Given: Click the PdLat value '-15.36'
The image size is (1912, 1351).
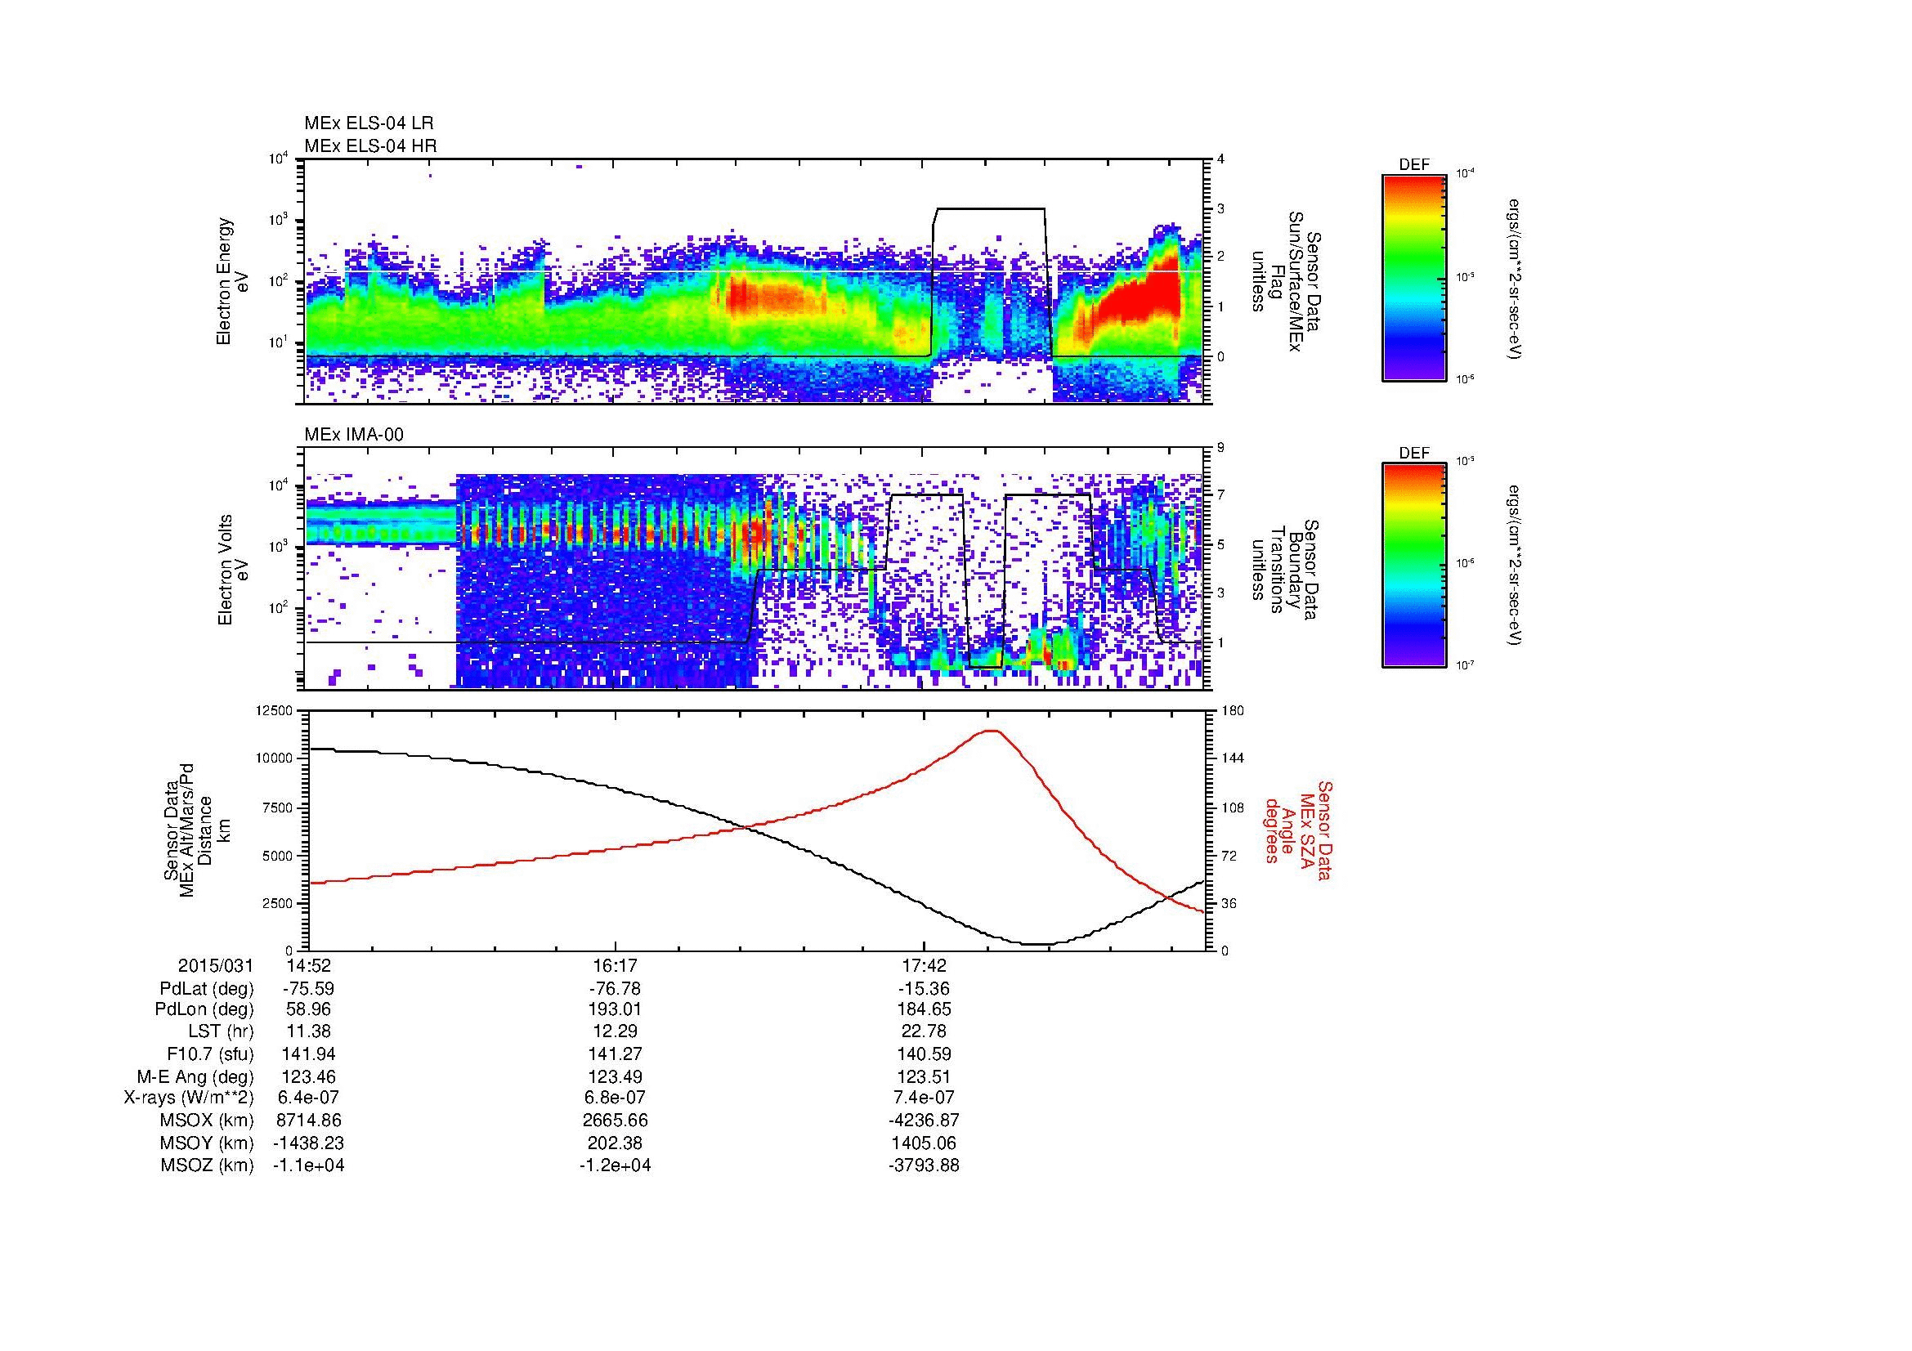Looking at the screenshot, I should [925, 989].
